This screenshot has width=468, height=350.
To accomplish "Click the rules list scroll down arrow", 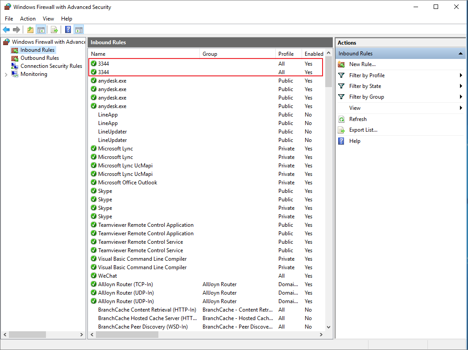I will point(329,327).
